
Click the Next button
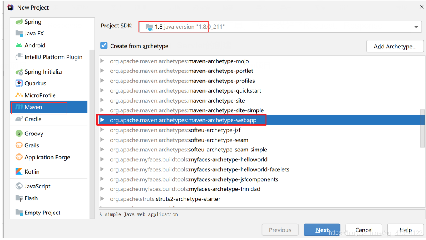click(322, 230)
